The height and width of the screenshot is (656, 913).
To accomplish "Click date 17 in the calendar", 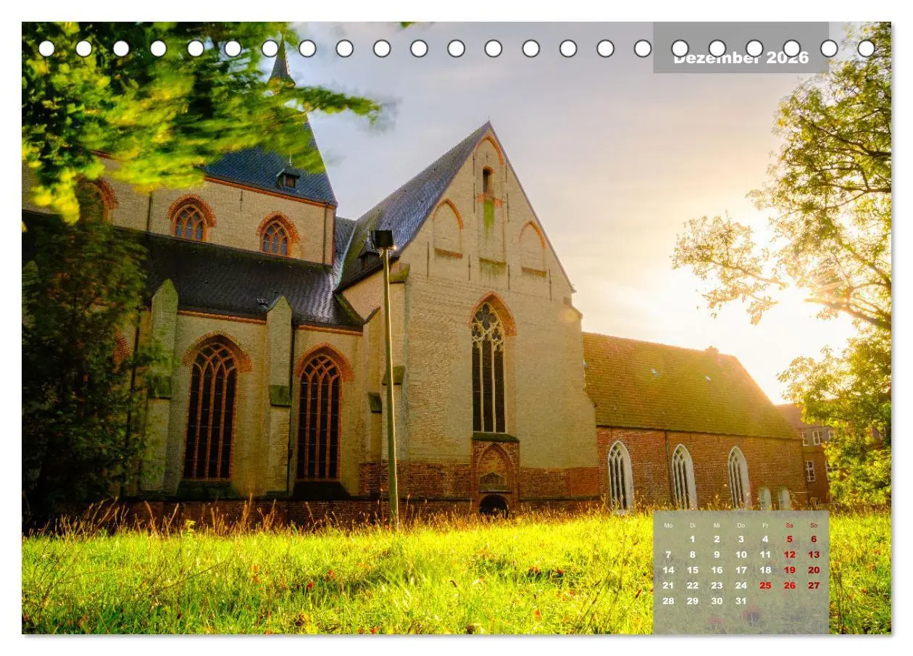I will click(741, 570).
